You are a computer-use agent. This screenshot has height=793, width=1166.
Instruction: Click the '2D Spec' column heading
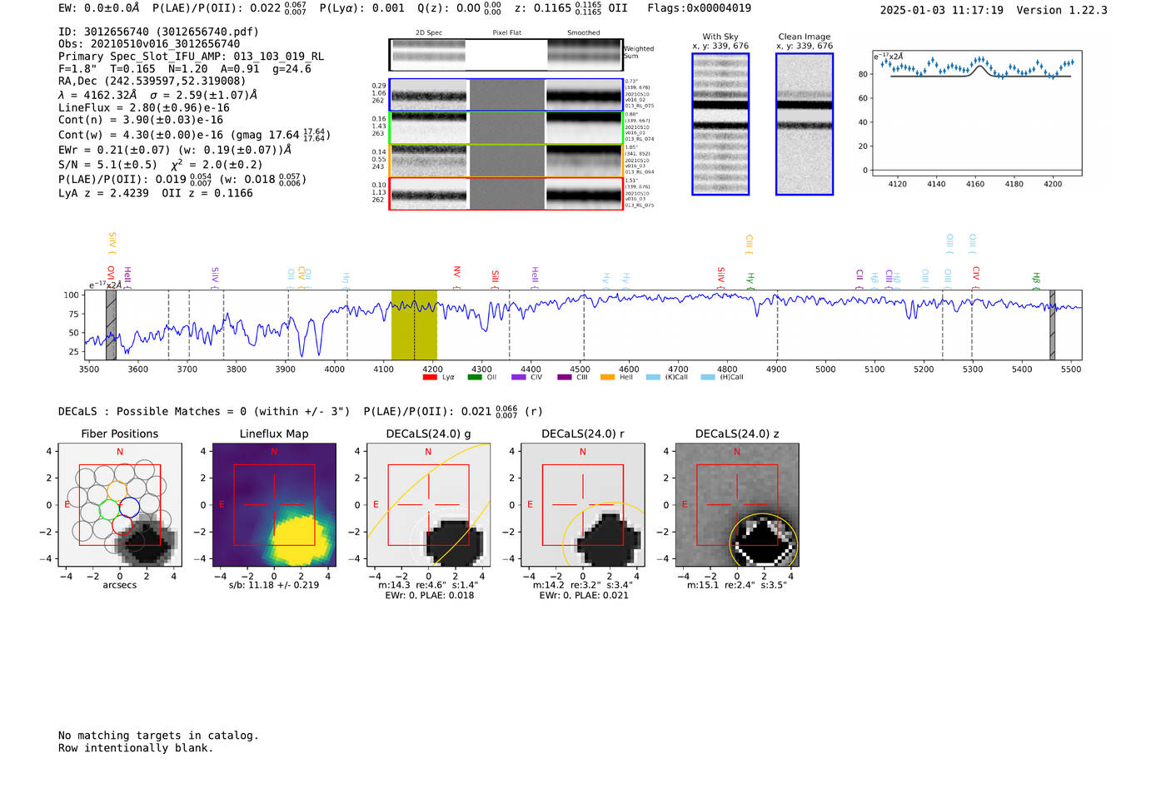click(x=429, y=33)
